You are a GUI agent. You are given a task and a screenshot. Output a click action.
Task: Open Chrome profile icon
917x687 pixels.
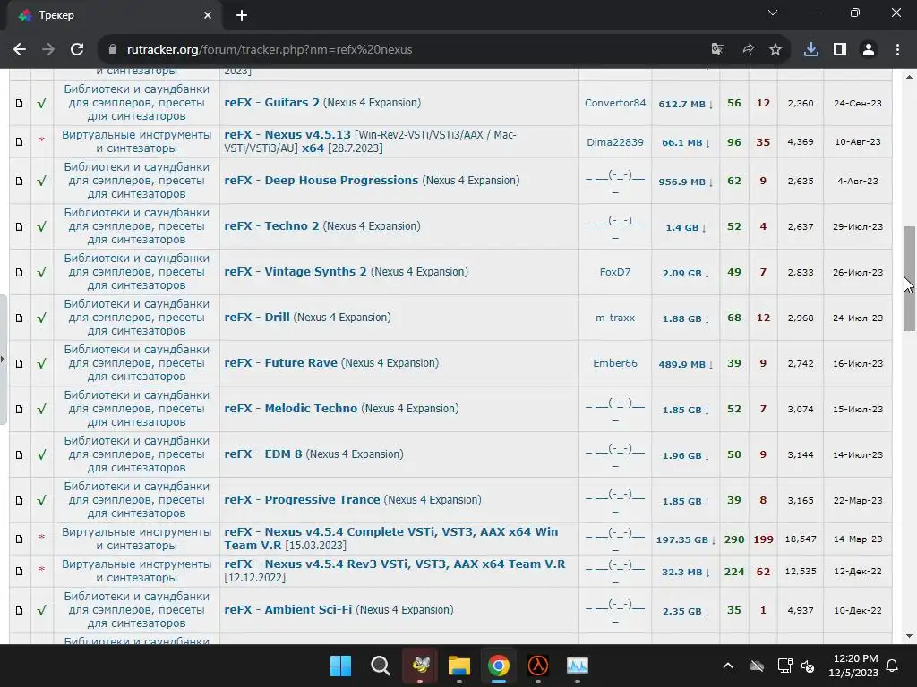pos(869,50)
